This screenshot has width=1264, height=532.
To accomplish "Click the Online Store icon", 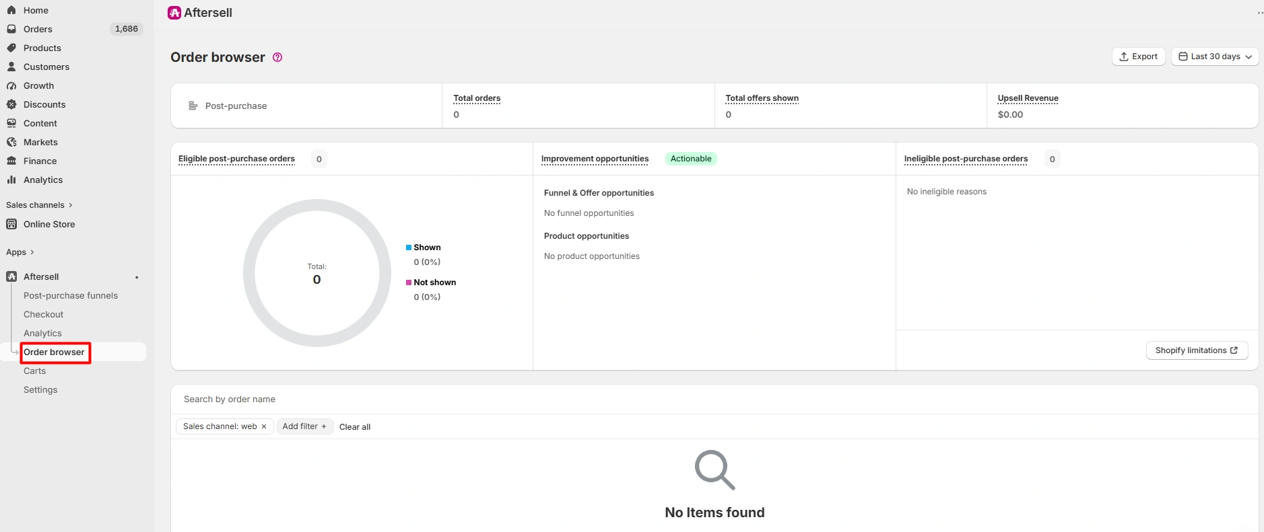I will (x=11, y=224).
